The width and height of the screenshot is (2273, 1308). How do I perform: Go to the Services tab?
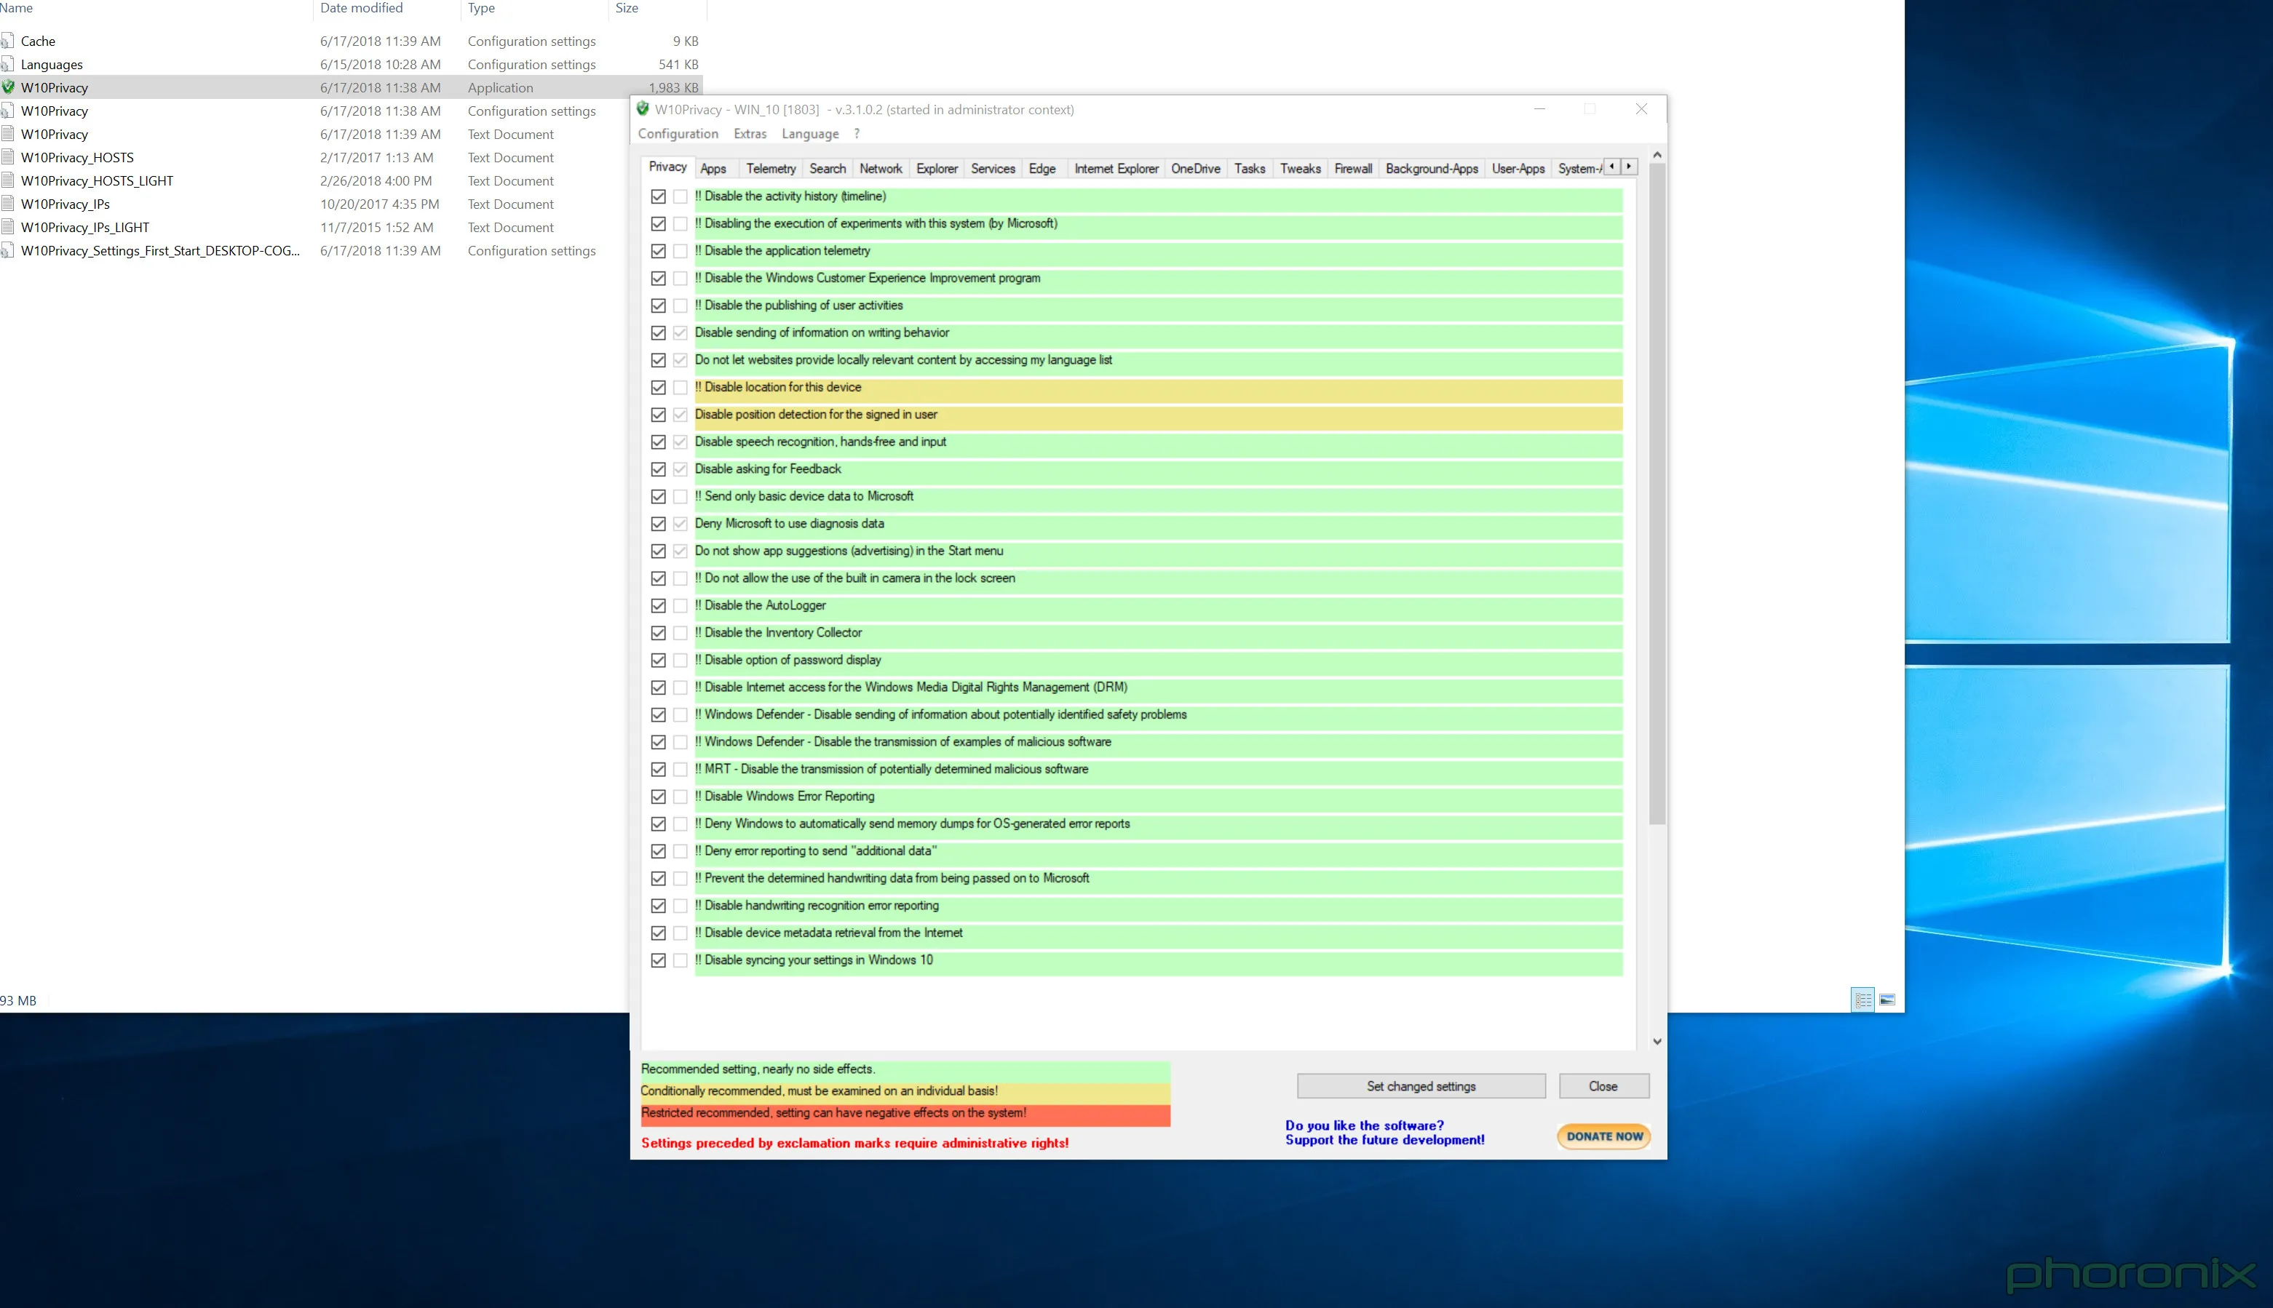pos(992,169)
